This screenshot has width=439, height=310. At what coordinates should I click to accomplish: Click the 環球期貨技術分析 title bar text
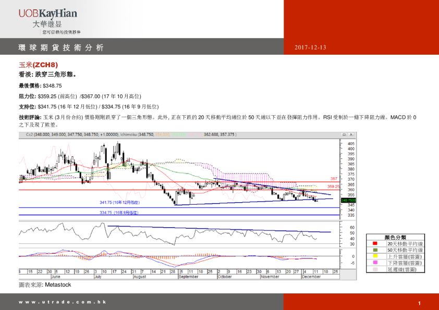[61, 47]
